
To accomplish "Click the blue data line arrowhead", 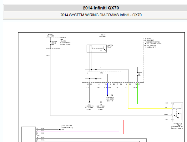I will click(107, 96).
